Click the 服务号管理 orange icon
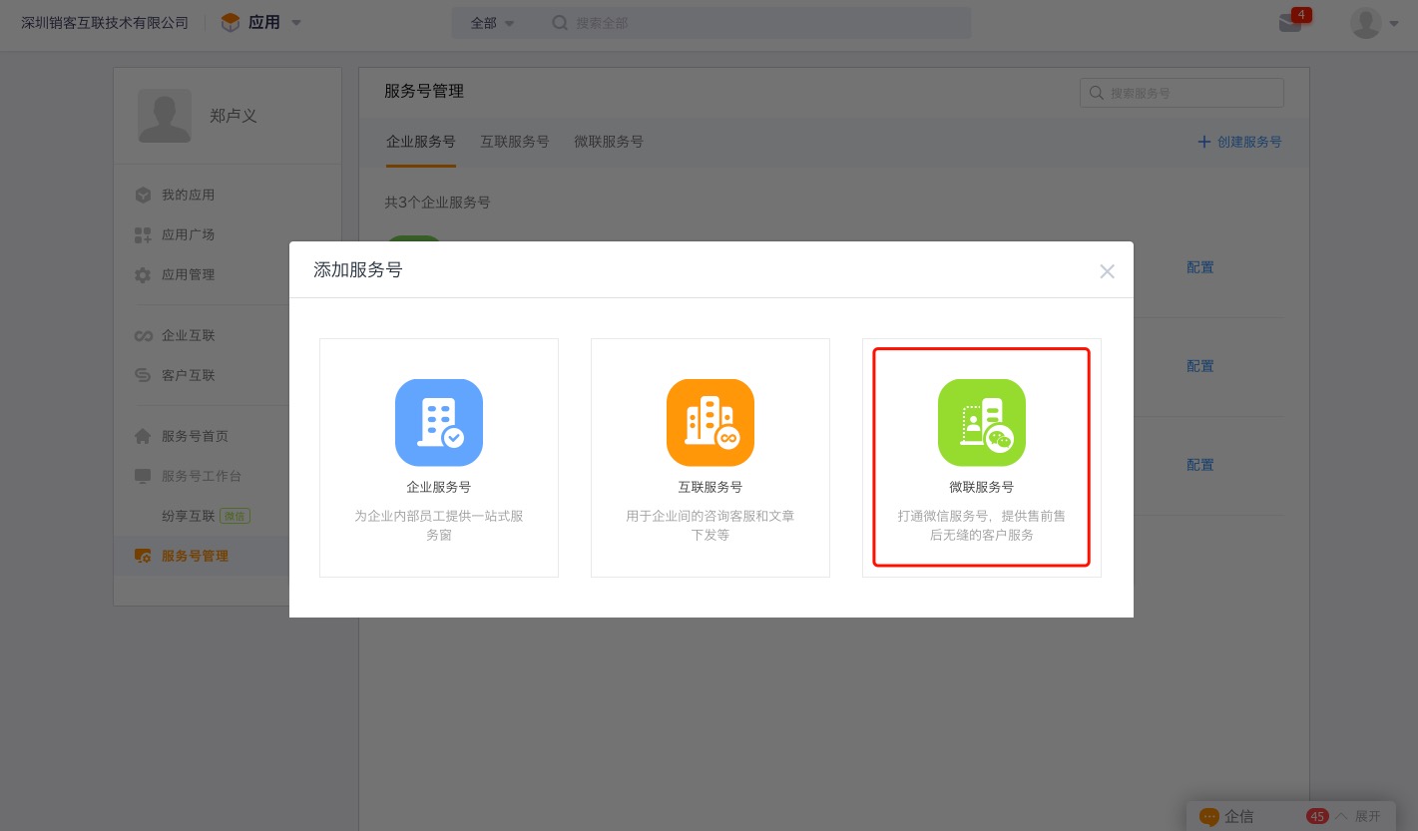 pyautogui.click(x=143, y=556)
